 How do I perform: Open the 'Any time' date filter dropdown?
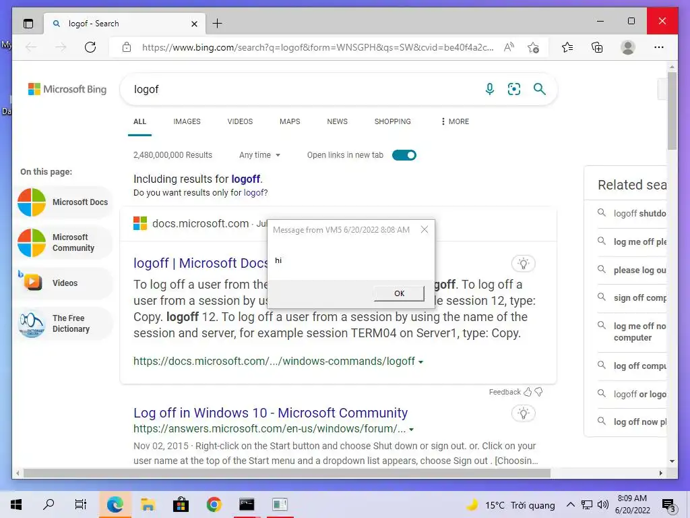(259, 155)
